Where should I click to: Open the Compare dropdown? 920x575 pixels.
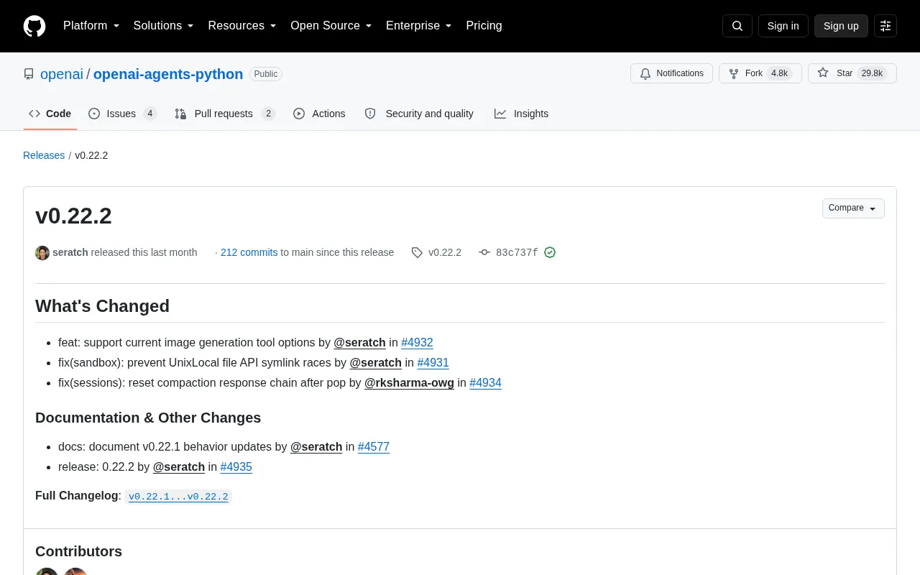click(x=853, y=208)
